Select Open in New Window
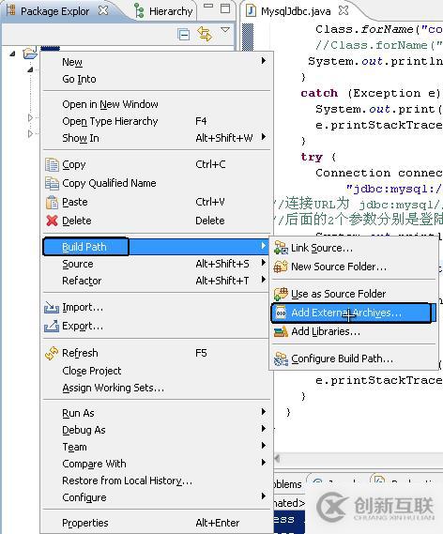The width and height of the screenshot is (443, 534). [x=157, y=104]
